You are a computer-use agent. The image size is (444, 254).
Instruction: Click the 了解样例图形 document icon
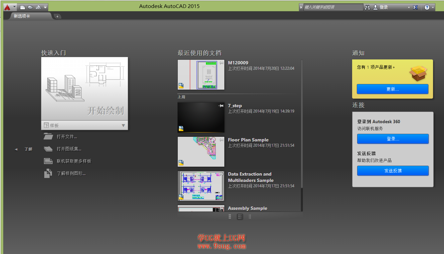point(48,173)
